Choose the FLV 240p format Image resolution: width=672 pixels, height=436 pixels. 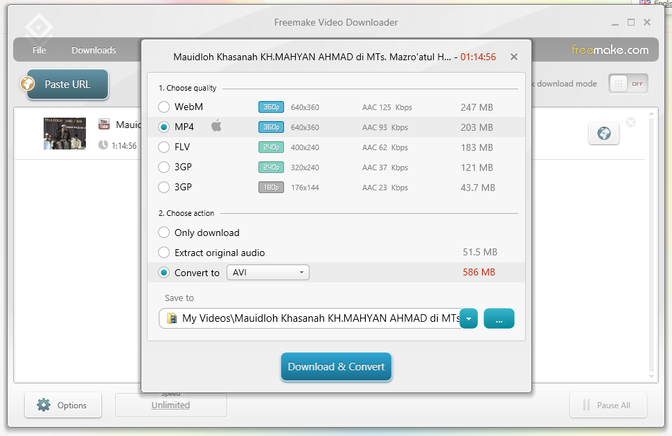pyautogui.click(x=163, y=147)
